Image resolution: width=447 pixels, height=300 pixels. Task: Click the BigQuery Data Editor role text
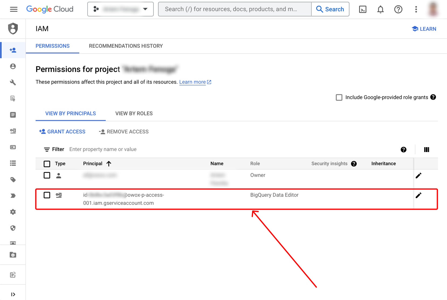(x=274, y=195)
